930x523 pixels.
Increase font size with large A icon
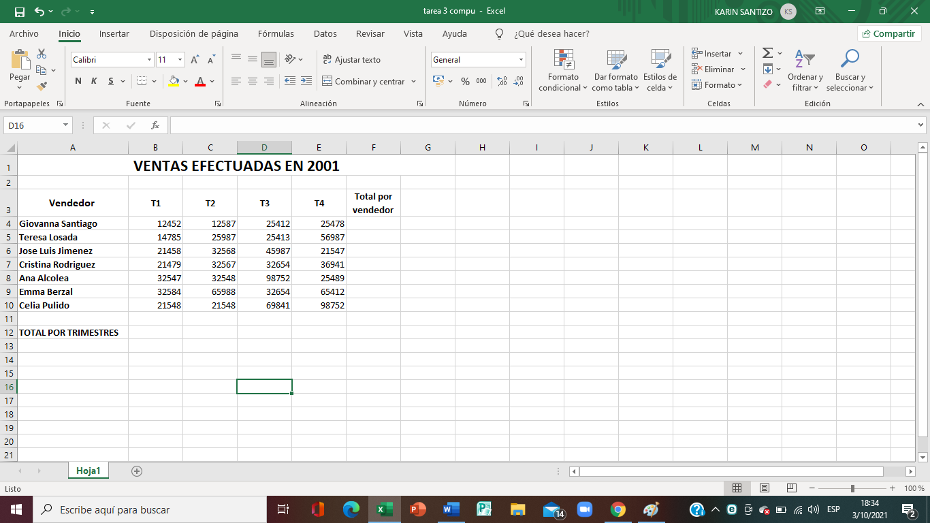(x=195, y=60)
